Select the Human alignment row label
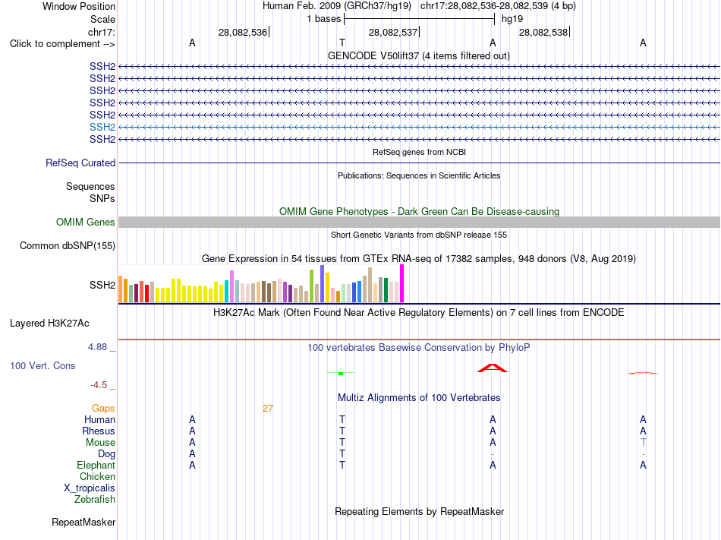Image resolution: width=721 pixels, height=540 pixels. pos(99,419)
